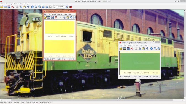Click Save icon in main toolbar

(9, 7)
